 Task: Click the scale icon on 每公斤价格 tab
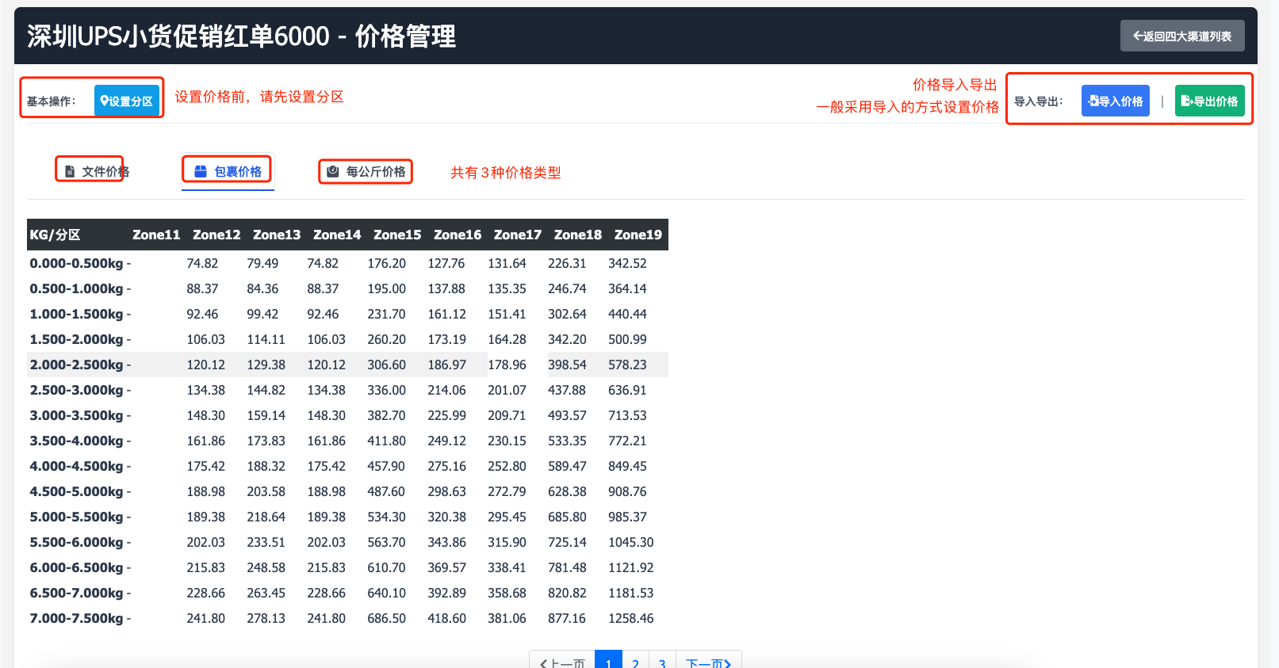[x=333, y=171]
